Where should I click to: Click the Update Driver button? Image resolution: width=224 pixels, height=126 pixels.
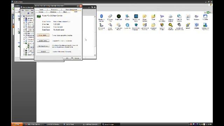(x=43, y=41)
